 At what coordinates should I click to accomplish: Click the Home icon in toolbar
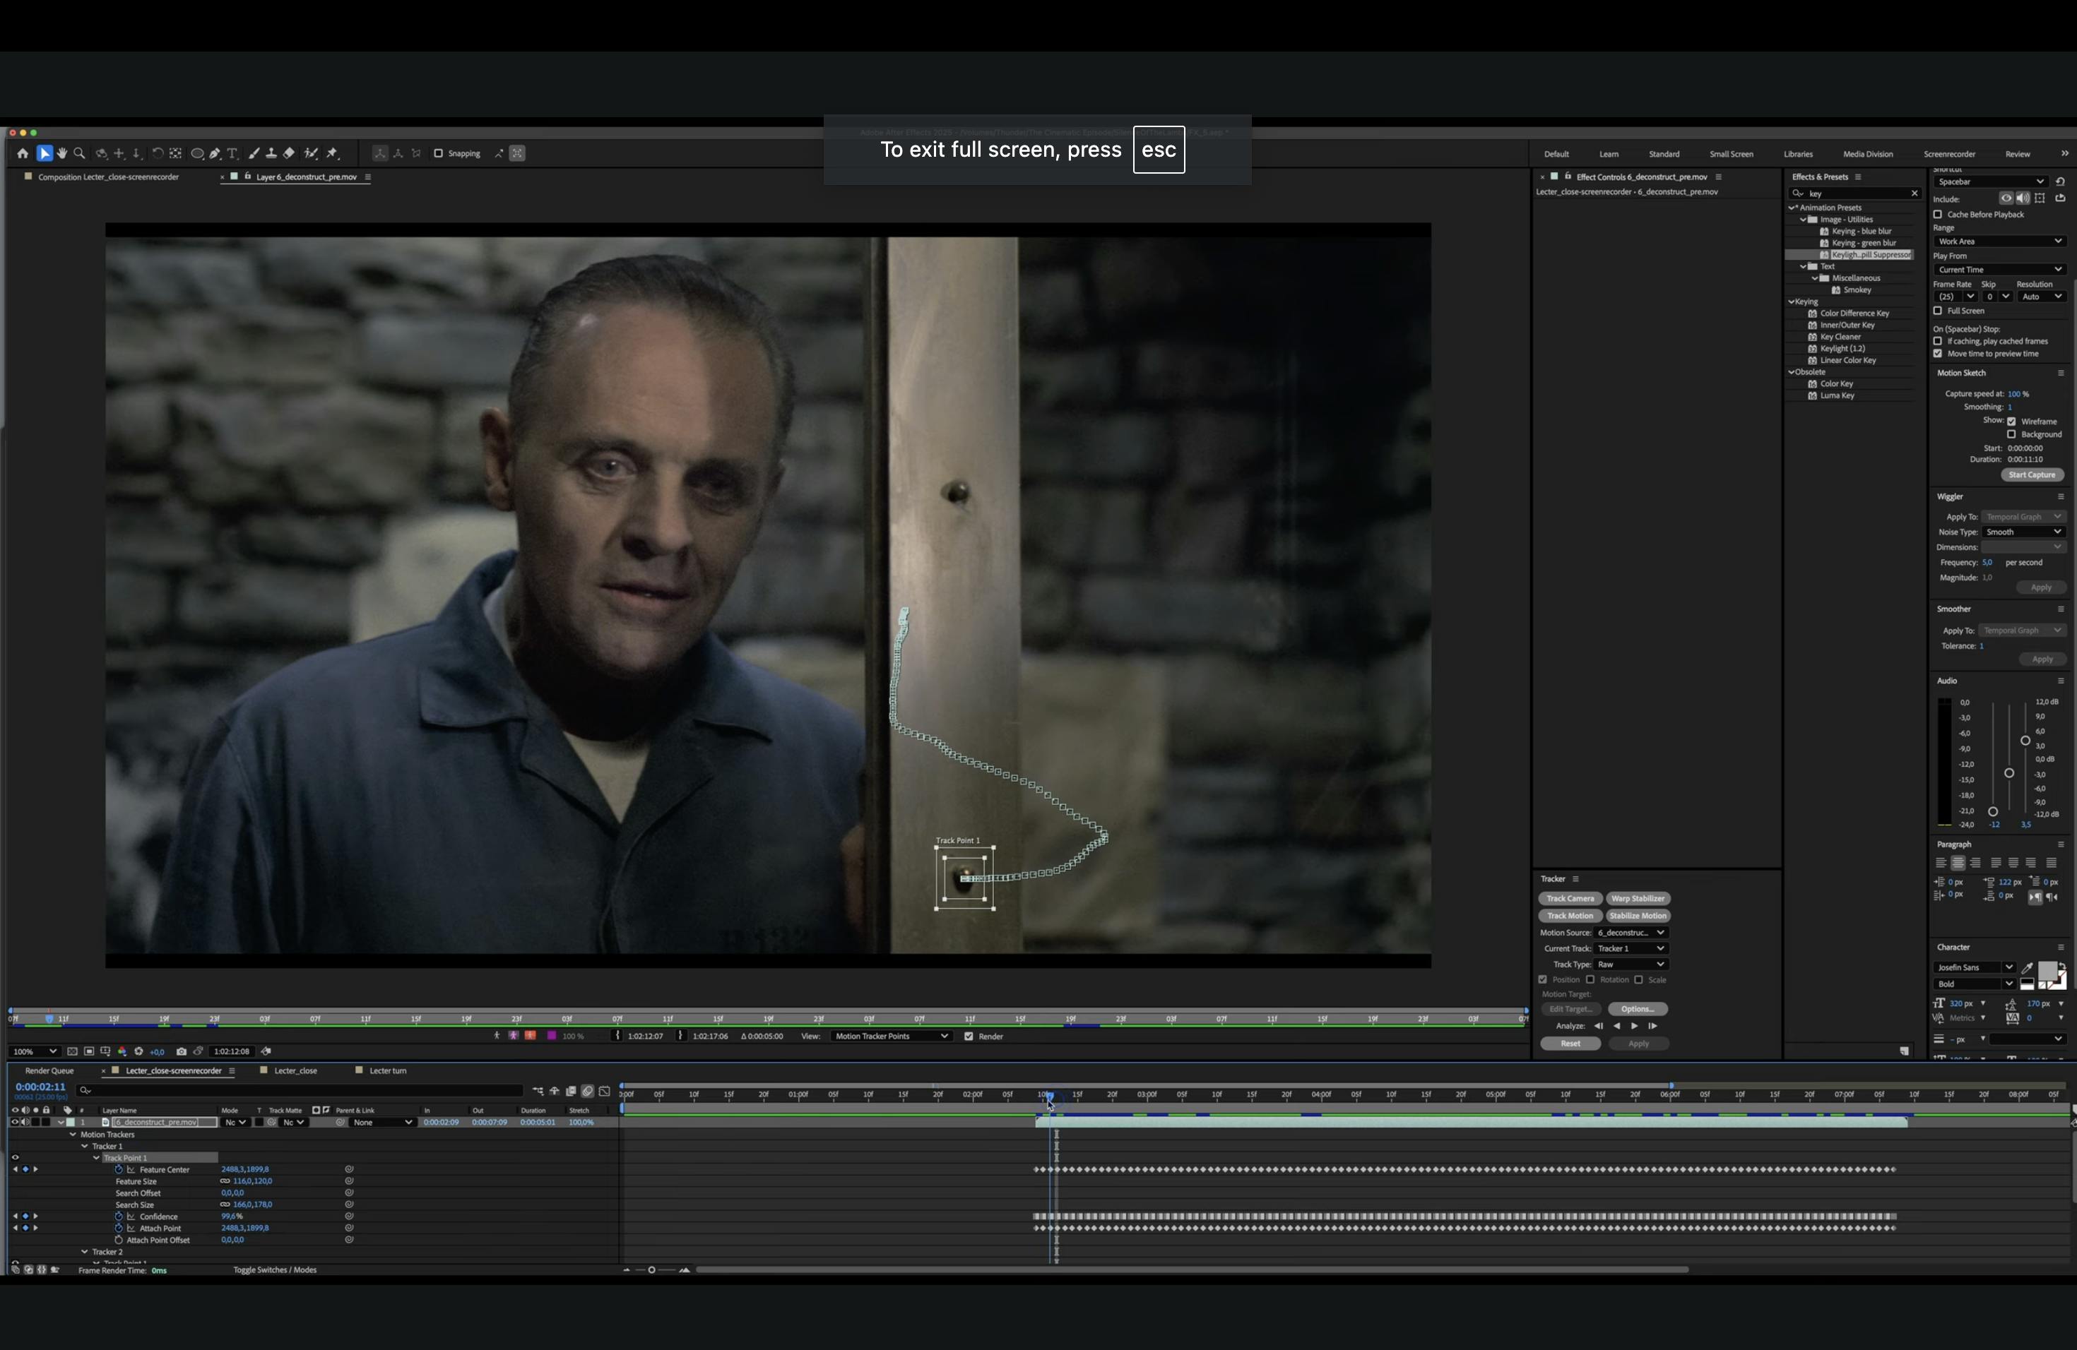(23, 153)
